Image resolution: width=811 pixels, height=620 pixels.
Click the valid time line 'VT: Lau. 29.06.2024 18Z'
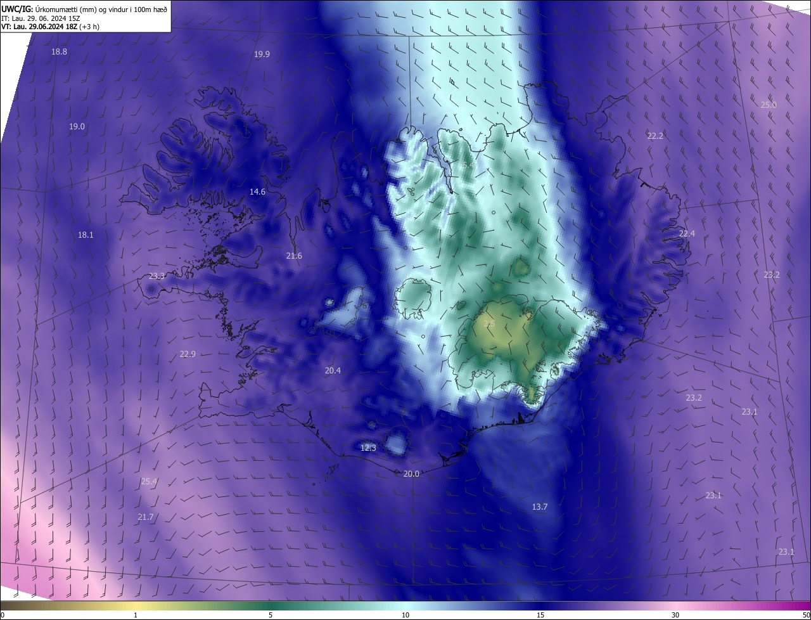(x=39, y=27)
